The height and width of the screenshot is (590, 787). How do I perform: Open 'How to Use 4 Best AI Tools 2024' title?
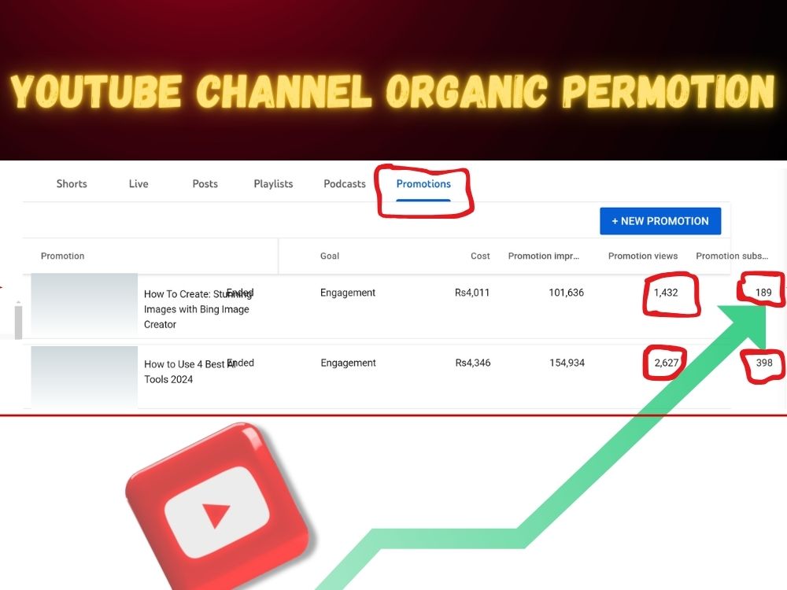[190, 372]
